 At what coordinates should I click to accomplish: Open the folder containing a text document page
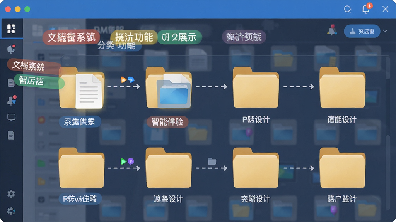tap(82, 87)
